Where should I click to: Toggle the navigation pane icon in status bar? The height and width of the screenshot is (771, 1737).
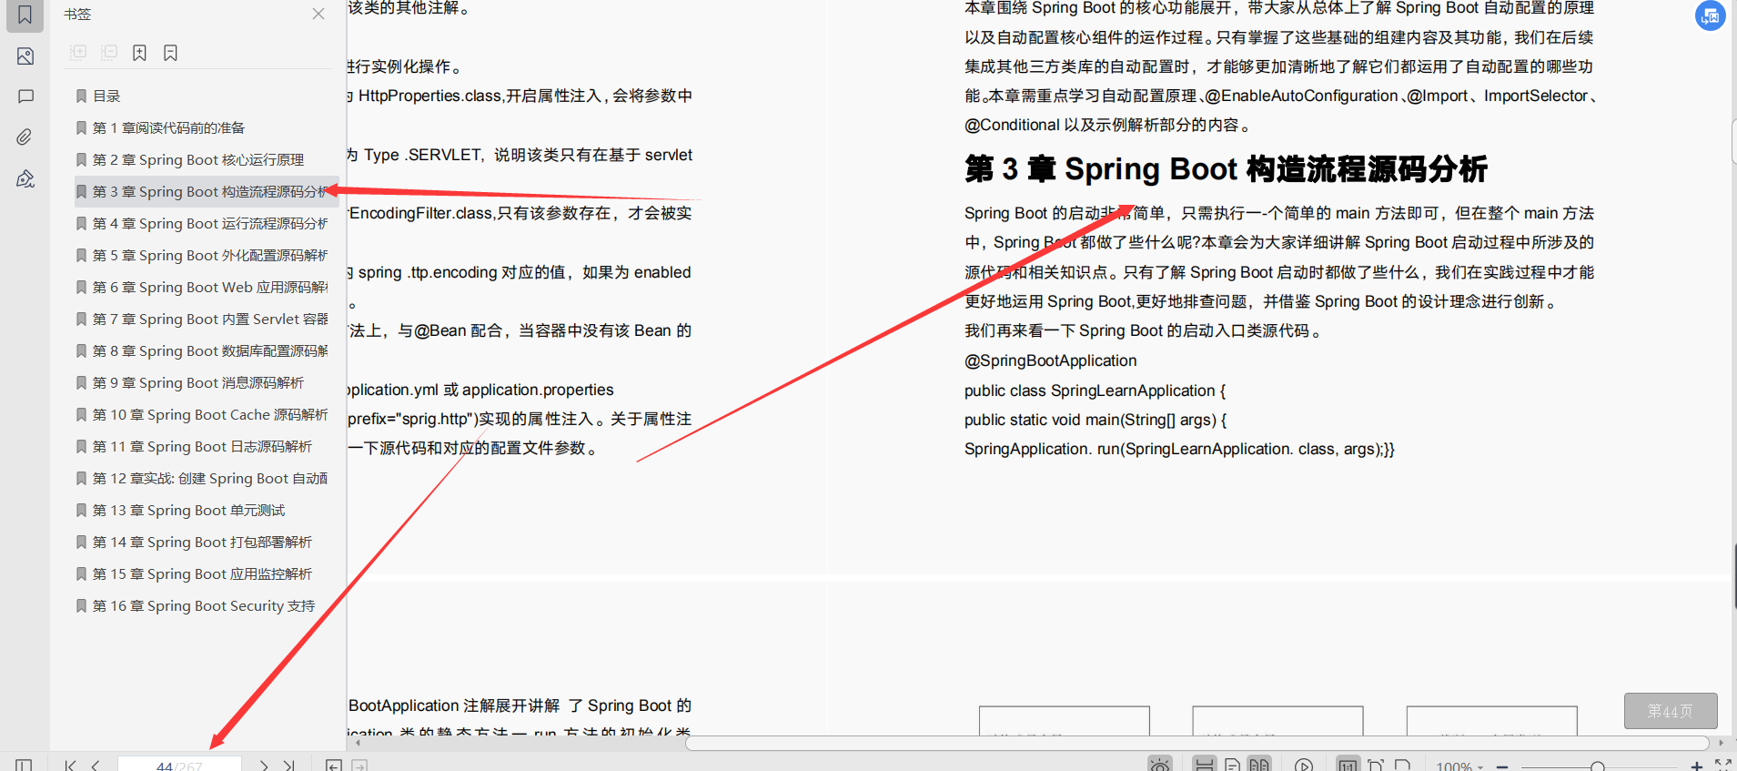24,766
